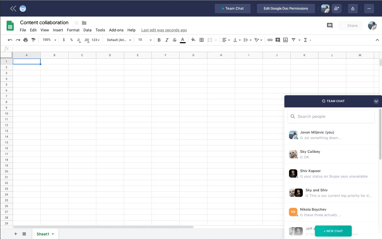Select the Paint format tool
This screenshot has width=382, height=239.
pos(33,40)
